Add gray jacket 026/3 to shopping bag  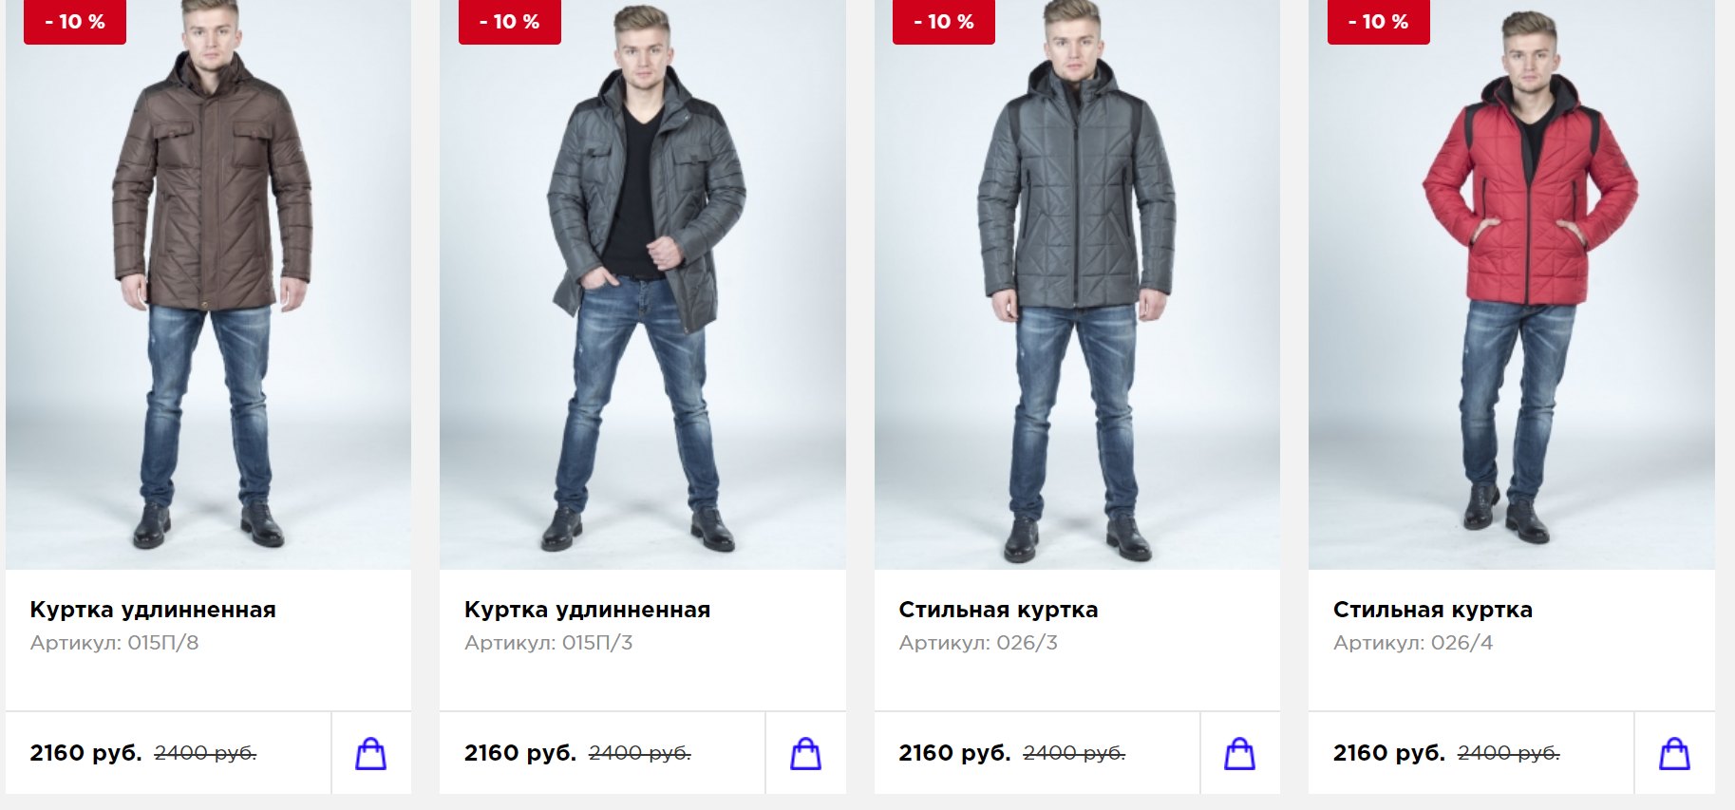pyautogui.click(x=1240, y=753)
